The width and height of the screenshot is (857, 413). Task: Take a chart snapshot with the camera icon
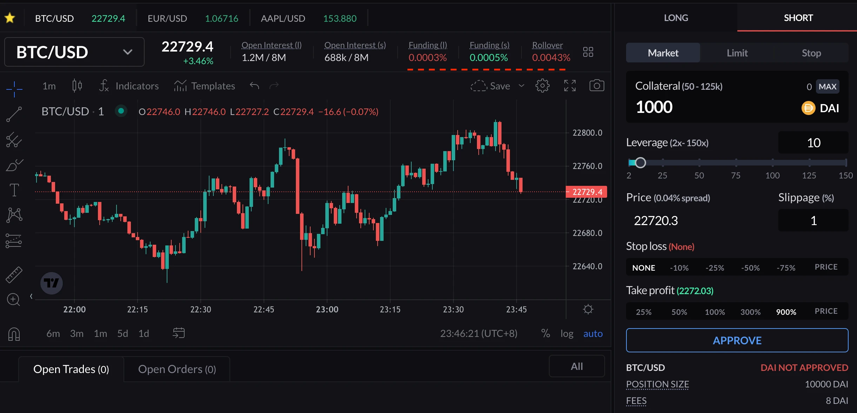point(596,86)
